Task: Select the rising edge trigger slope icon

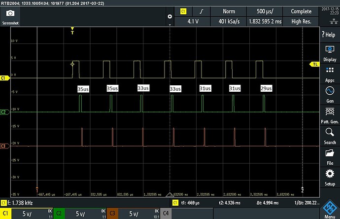Action: coord(202,11)
